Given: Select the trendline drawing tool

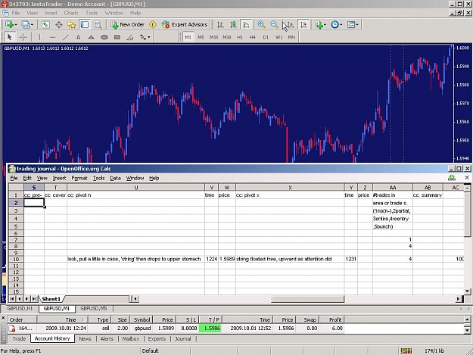Looking at the screenshot, I should [65, 37].
